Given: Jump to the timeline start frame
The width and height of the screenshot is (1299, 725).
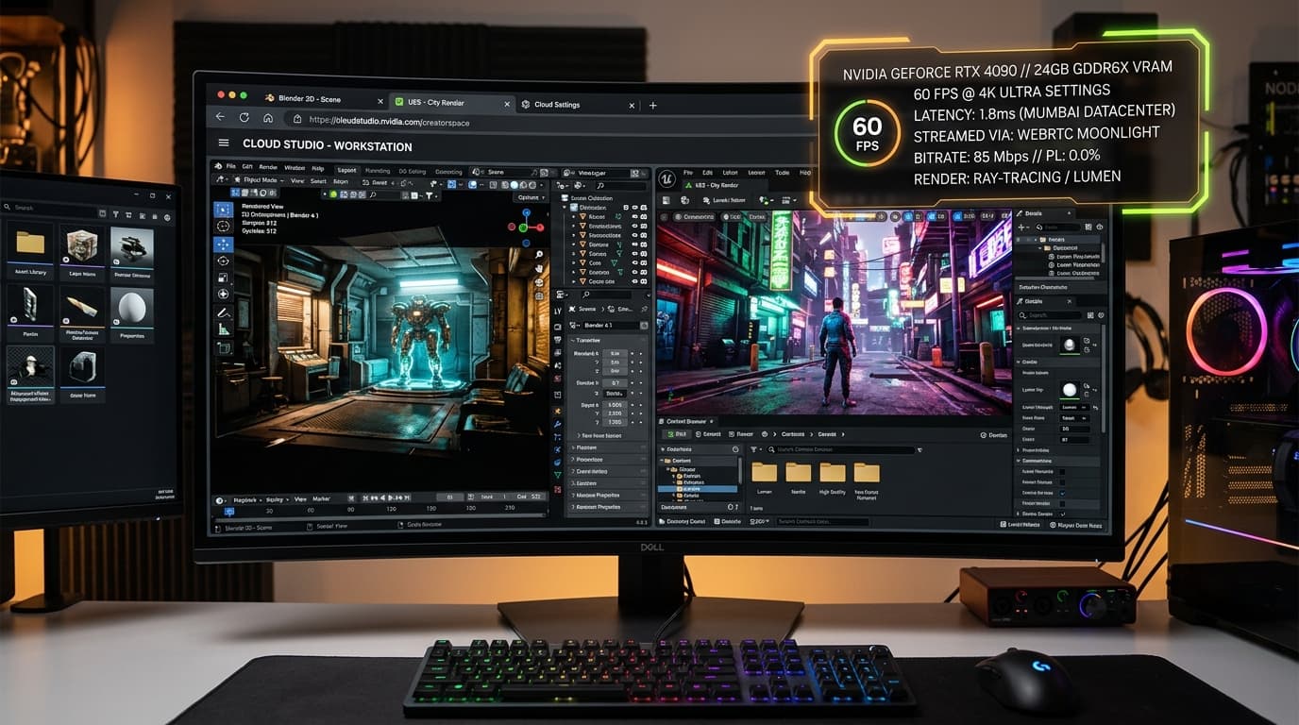Looking at the screenshot, I should coord(365,497).
